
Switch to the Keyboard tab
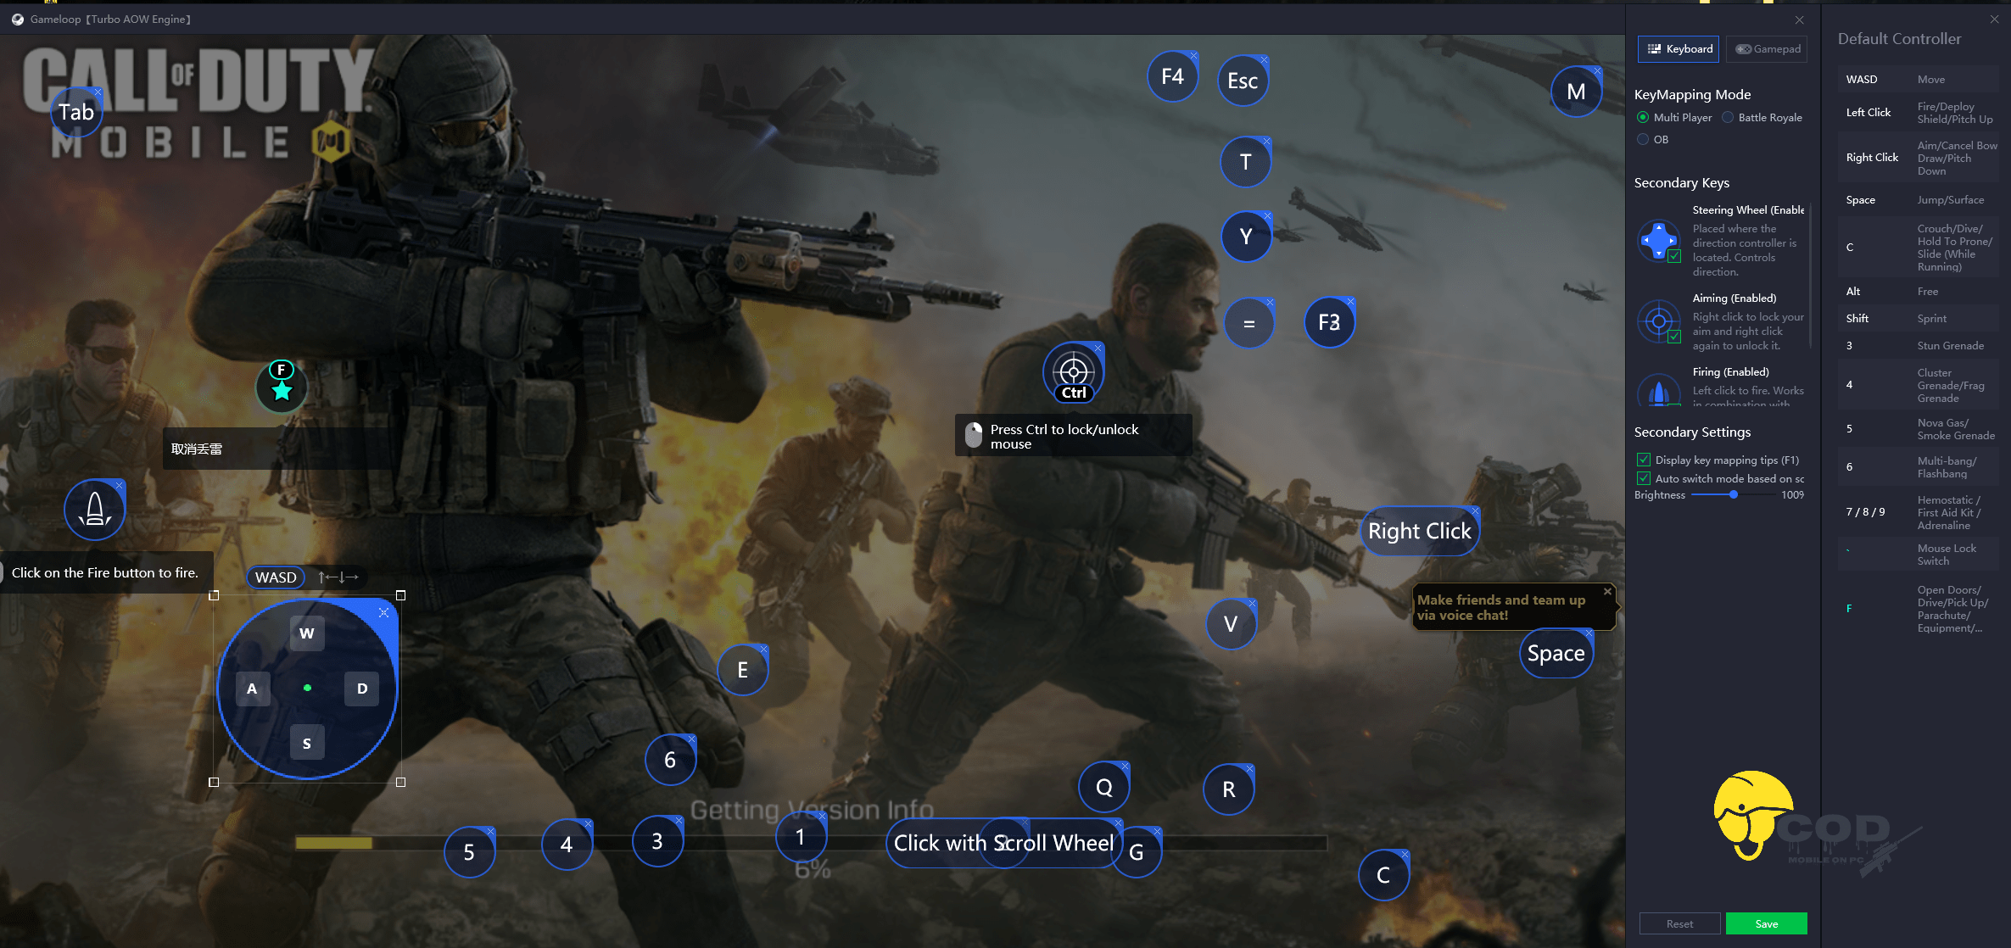coord(1679,49)
